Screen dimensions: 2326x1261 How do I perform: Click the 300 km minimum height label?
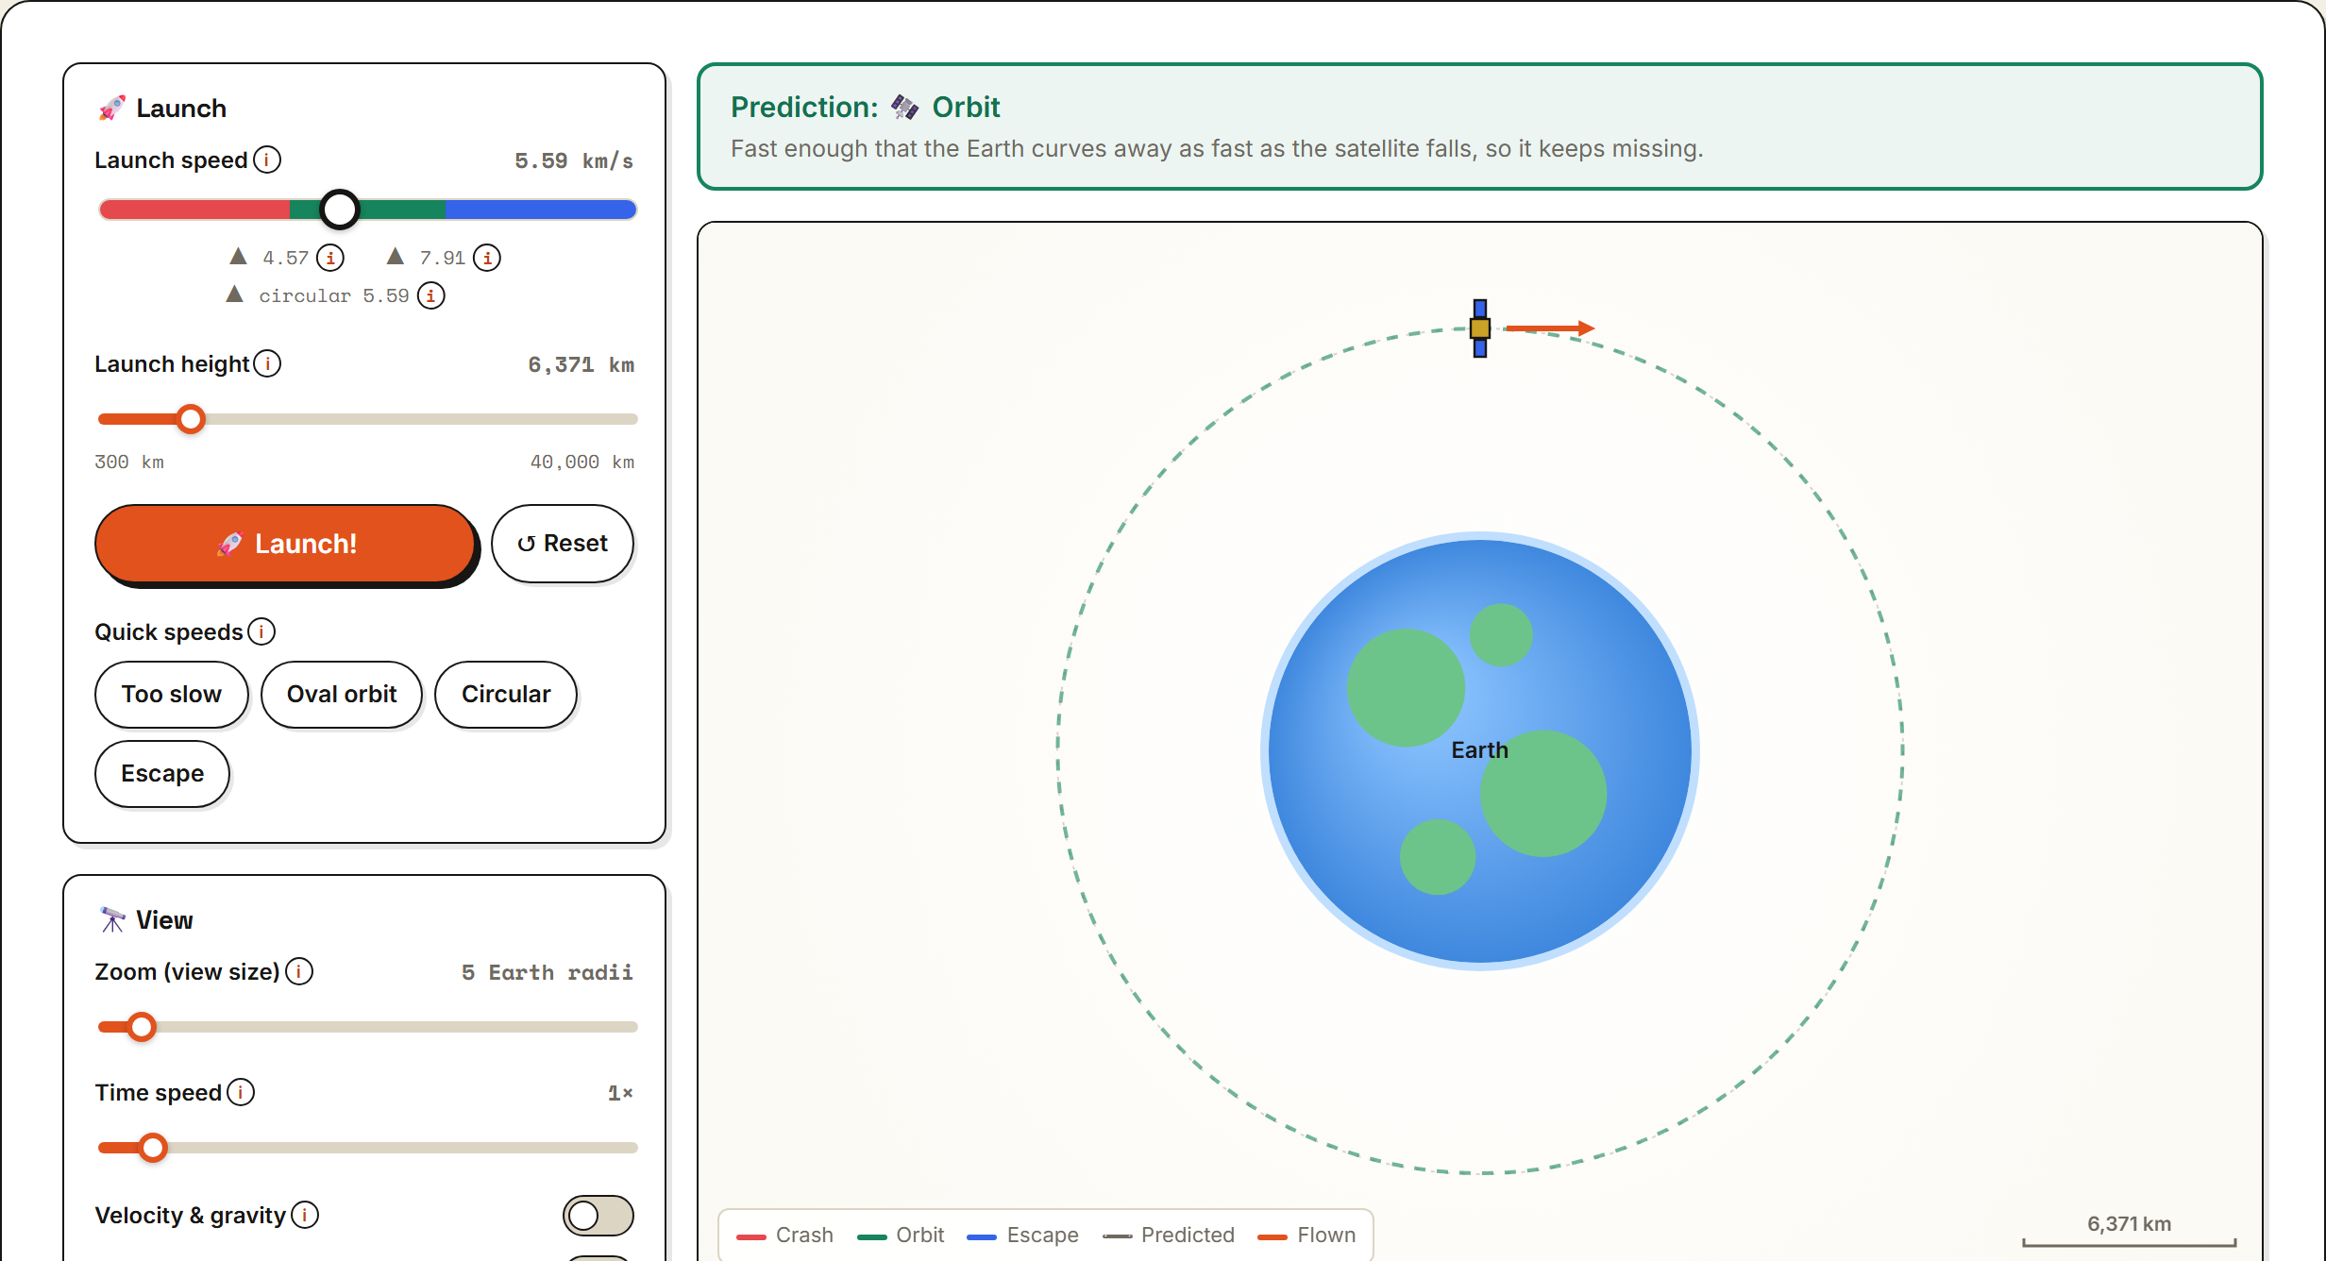(x=129, y=462)
